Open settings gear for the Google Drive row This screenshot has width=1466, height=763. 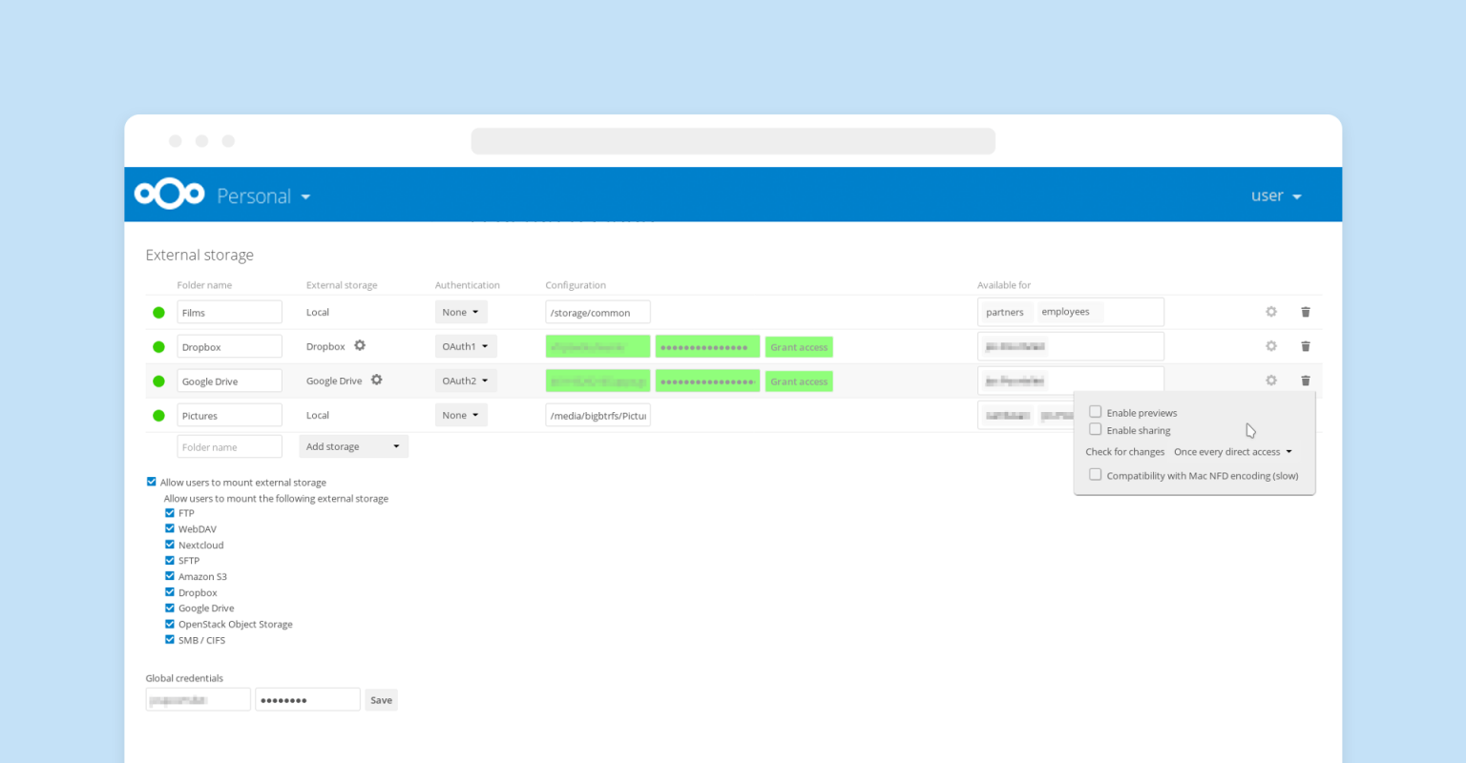(1270, 380)
